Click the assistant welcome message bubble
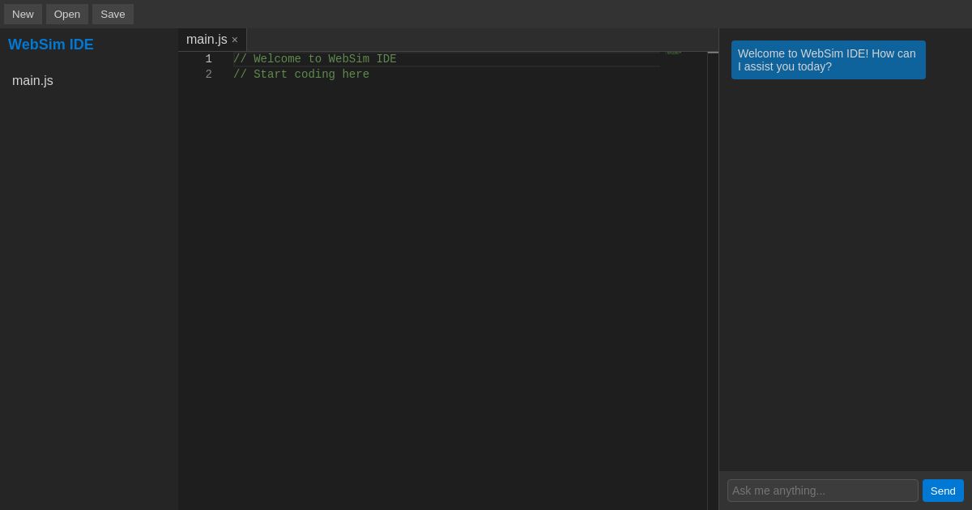The height and width of the screenshot is (510, 972). pos(828,60)
